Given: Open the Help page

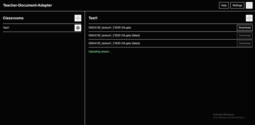Looking at the screenshot, I should [x=224, y=5].
